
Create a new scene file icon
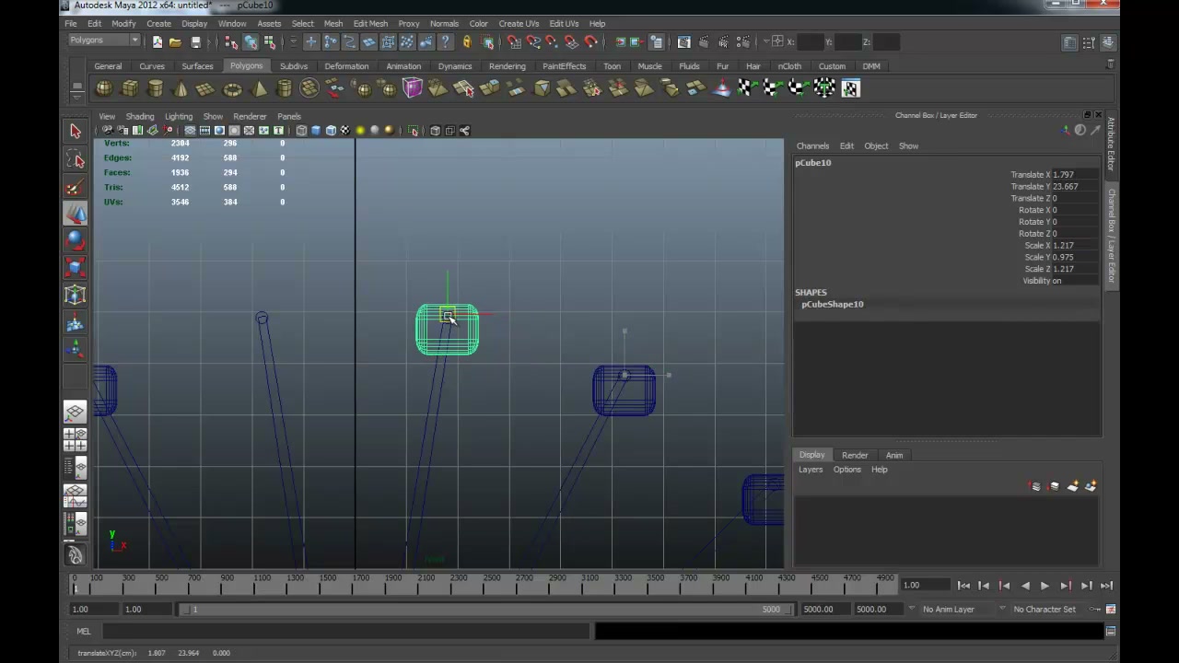[157, 42]
